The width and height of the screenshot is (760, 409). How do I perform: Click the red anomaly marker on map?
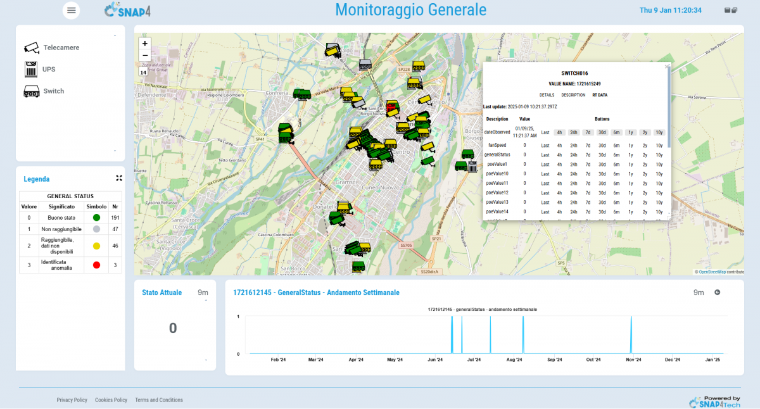[392, 108]
